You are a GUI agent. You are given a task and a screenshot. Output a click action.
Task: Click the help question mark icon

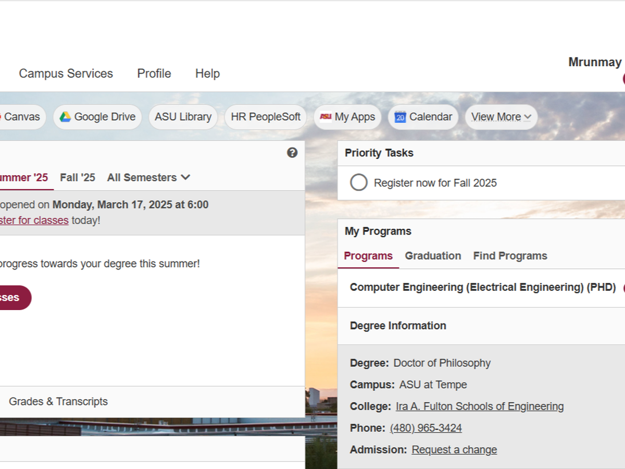tap(292, 153)
